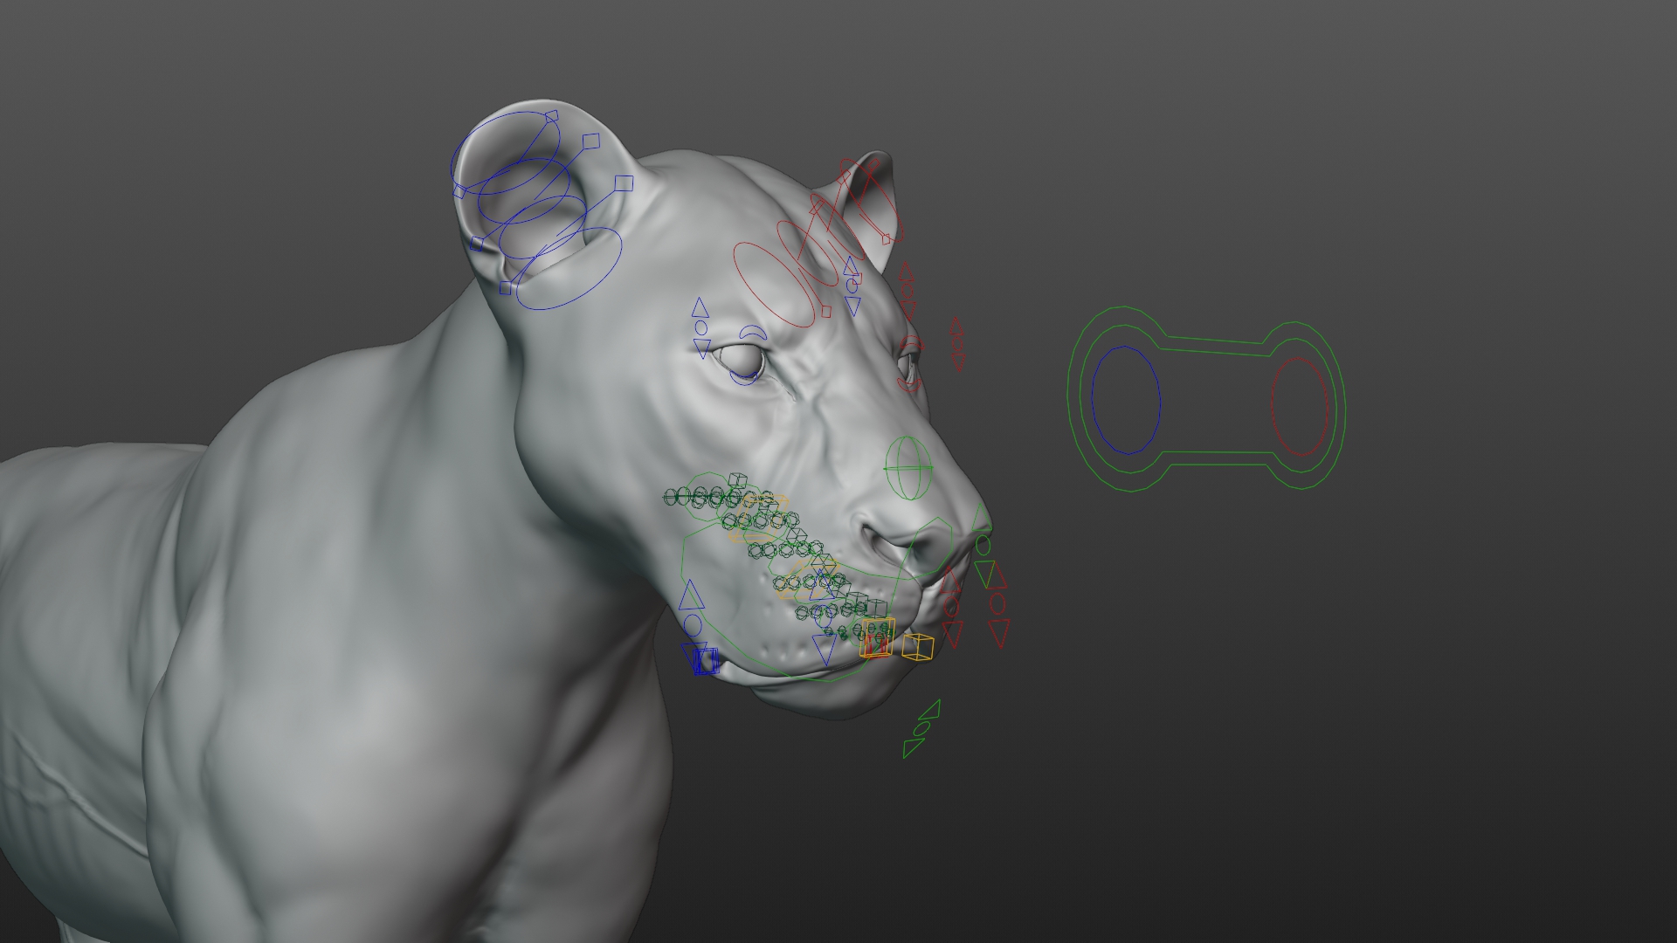Select small green cube atop cheek control row
The width and height of the screenshot is (1677, 943).
click(737, 480)
